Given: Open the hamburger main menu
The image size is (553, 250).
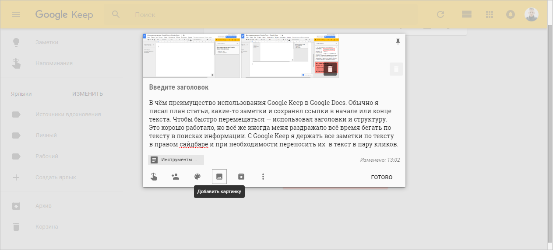Looking at the screenshot, I should pos(16,14).
